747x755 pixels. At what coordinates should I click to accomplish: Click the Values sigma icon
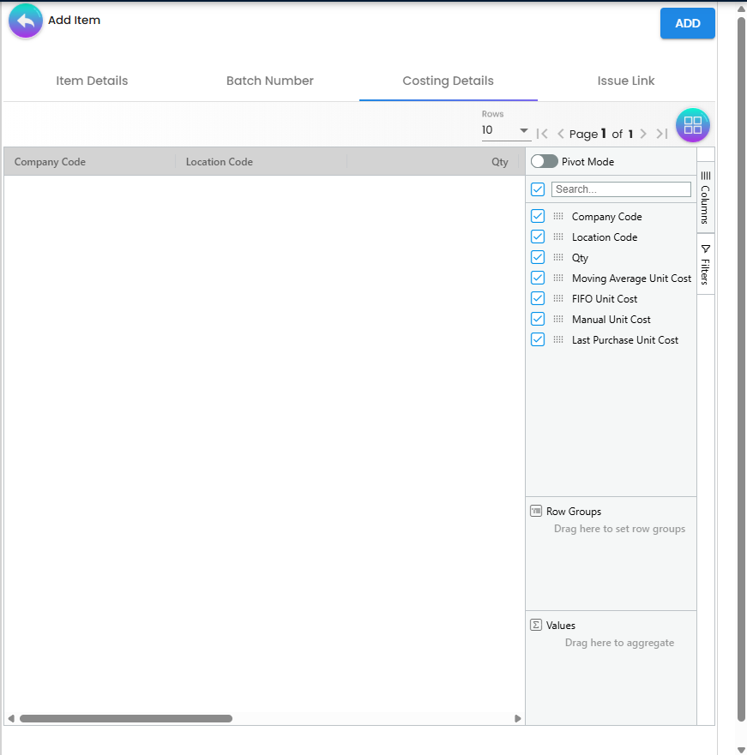535,625
